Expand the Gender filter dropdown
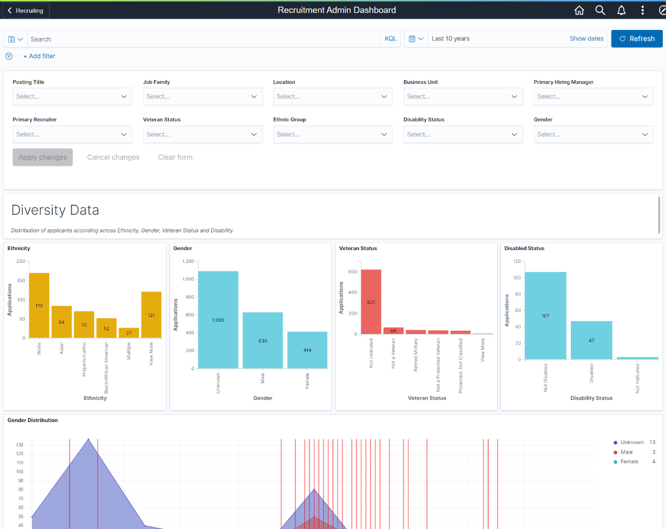The width and height of the screenshot is (666, 529). pyautogui.click(x=593, y=134)
